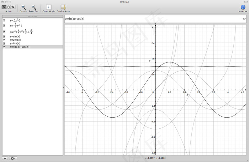Toggle the y=sin(x)+cos(x) checkbox
The image size is (249, 162).
point(4,47)
